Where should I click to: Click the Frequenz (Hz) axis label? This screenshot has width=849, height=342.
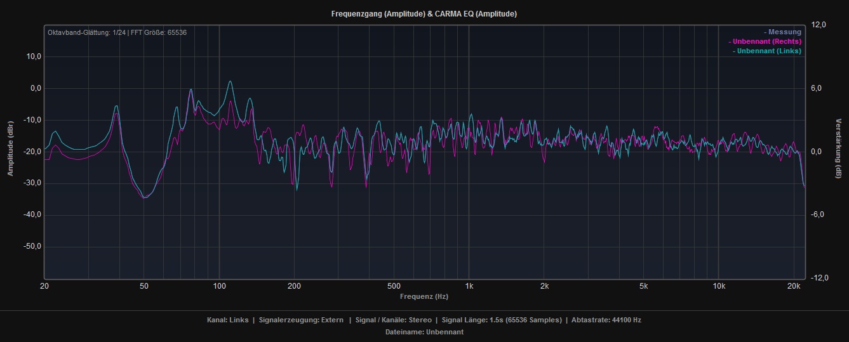424,296
